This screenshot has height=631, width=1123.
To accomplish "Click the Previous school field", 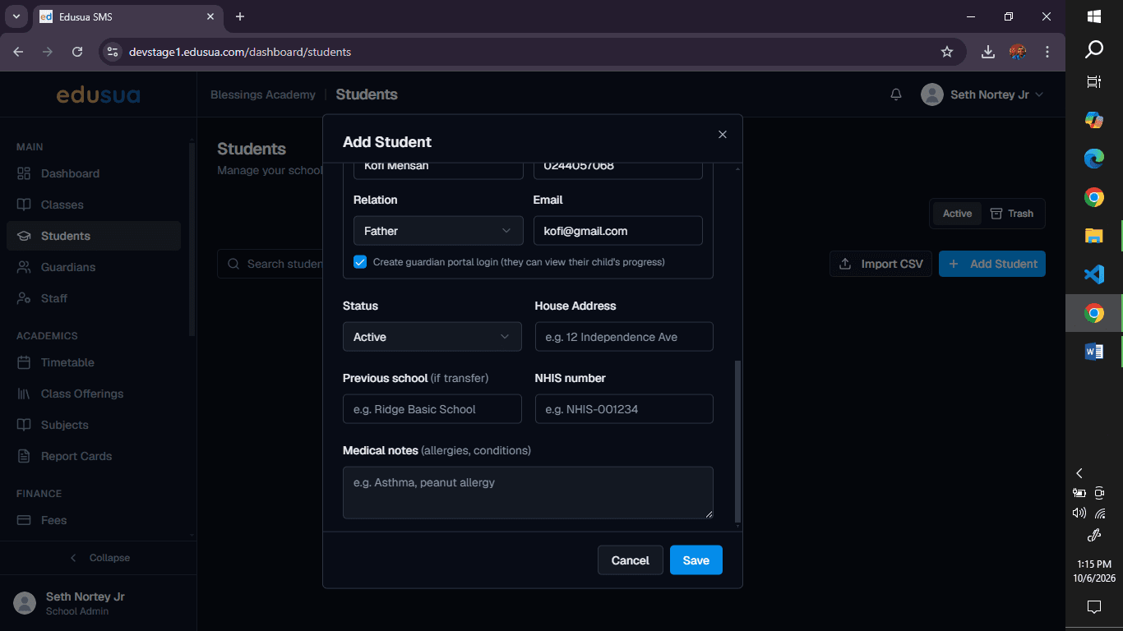I will coord(432,409).
